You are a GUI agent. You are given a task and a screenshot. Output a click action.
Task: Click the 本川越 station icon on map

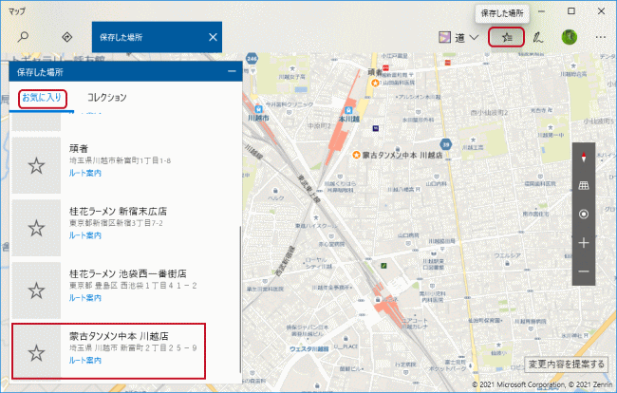(x=348, y=110)
